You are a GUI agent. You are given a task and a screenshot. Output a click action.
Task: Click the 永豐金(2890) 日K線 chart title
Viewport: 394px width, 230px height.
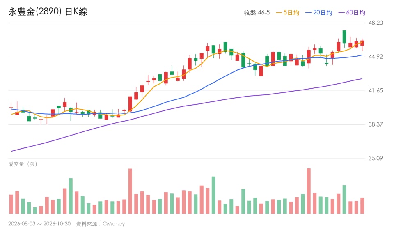pos(48,11)
